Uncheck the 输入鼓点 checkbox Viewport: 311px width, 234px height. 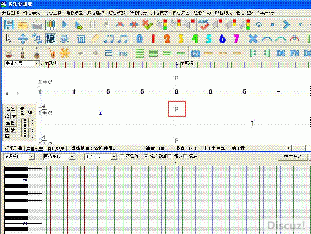146,156
